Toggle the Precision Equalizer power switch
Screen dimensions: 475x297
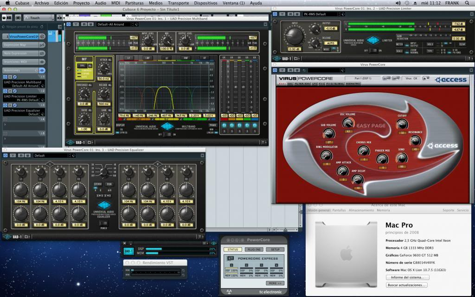tap(104, 223)
